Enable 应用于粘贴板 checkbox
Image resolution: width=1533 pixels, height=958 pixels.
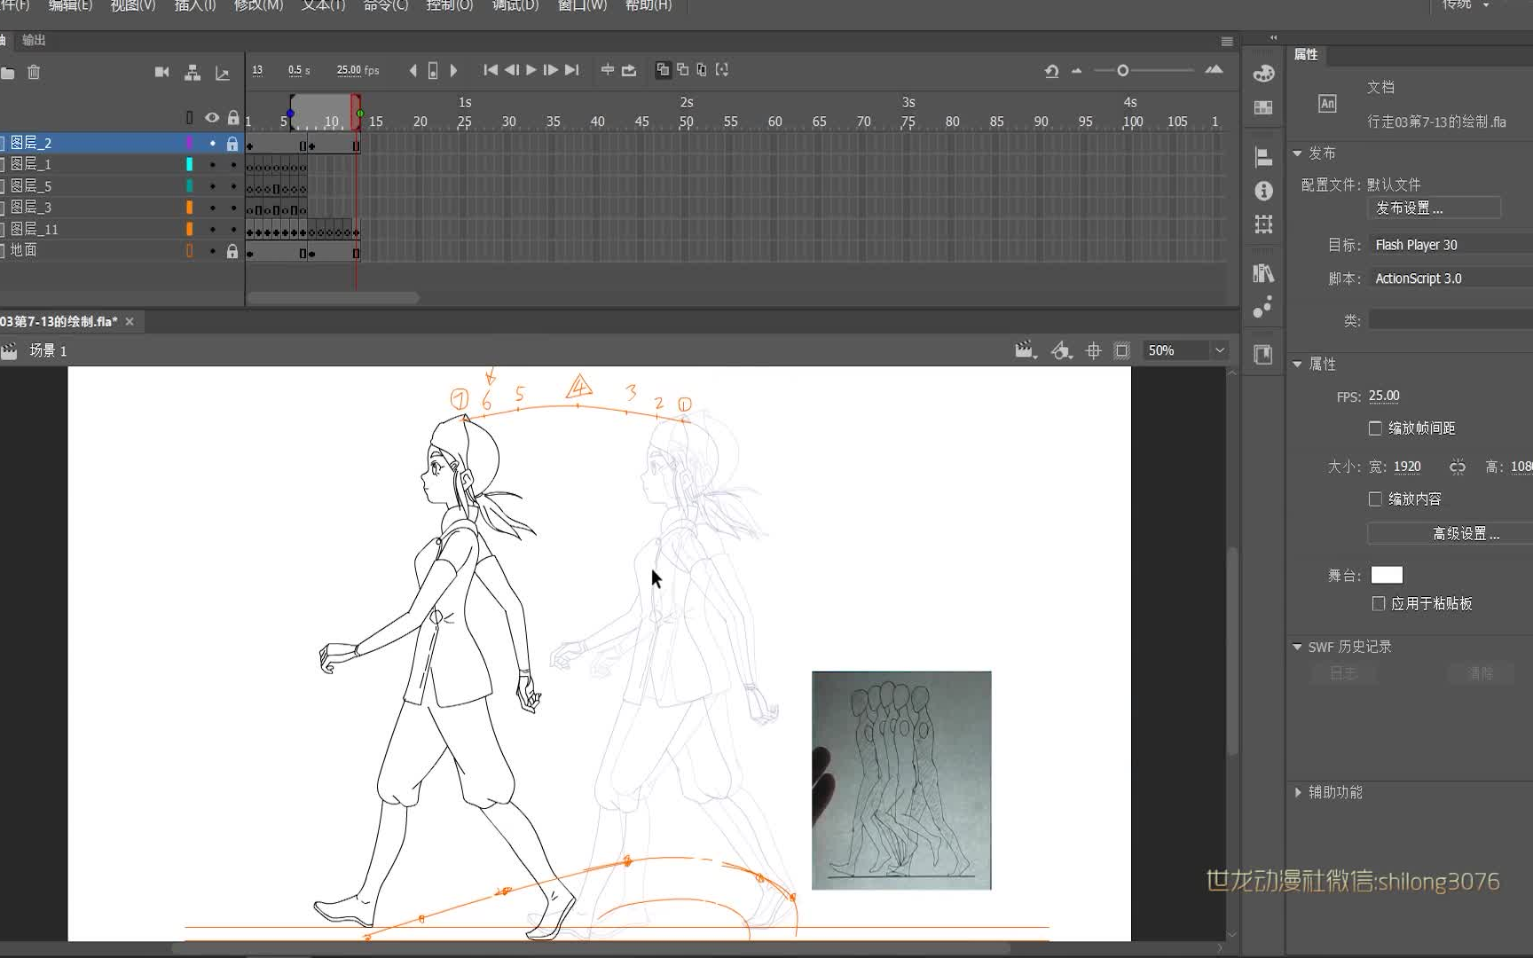[1378, 604]
